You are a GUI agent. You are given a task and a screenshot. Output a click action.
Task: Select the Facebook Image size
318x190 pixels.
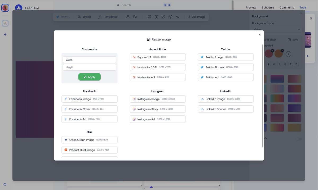[89, 99]
